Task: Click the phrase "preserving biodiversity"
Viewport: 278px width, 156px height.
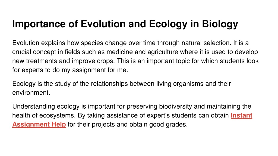Action: tap(159, 106)
